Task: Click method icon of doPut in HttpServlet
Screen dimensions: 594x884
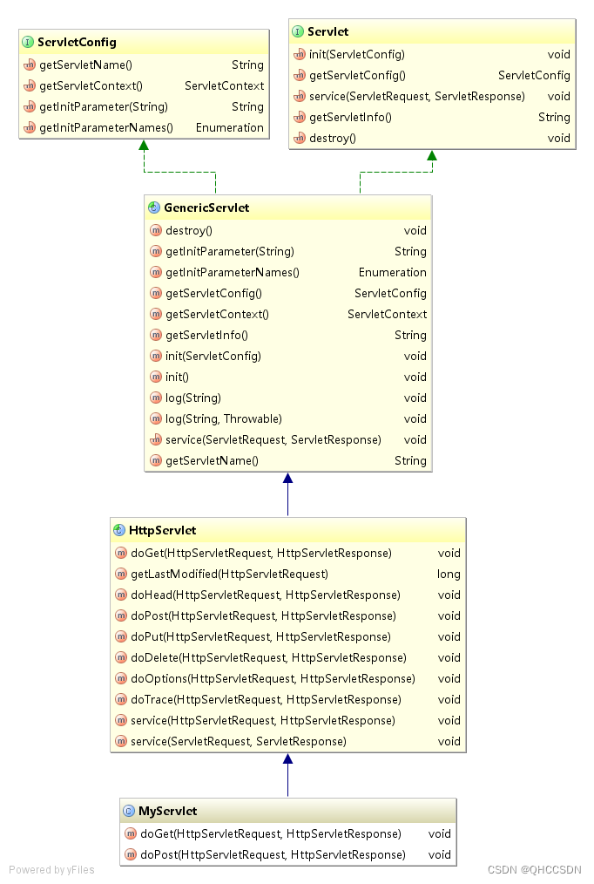Action: [x=121, y=636]
